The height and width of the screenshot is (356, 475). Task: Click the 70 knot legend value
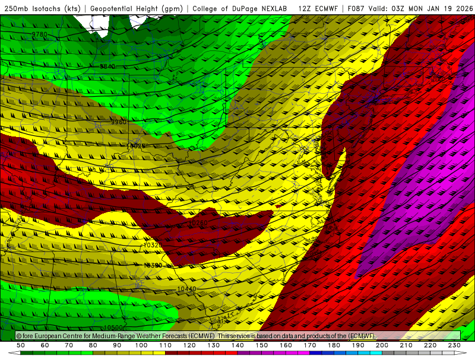pyautogui.click(x=69, y=345)
